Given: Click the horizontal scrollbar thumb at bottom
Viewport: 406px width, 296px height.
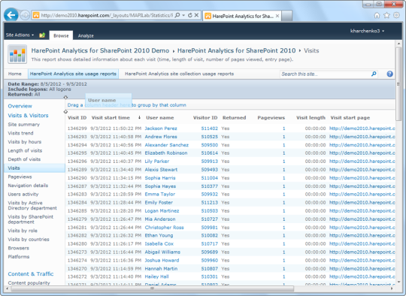Looking at the screenshot, I should (152, 288).
